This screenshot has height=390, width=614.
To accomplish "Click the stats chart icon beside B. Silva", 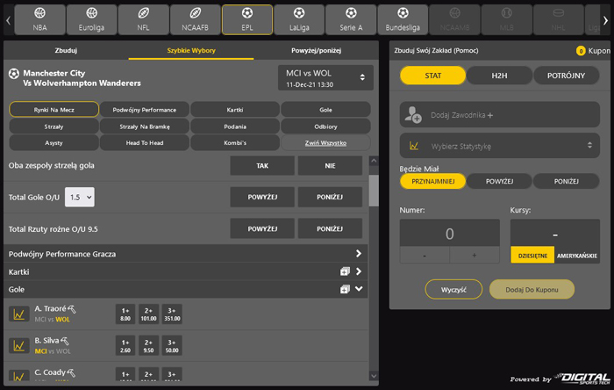I will pos(18,345).
